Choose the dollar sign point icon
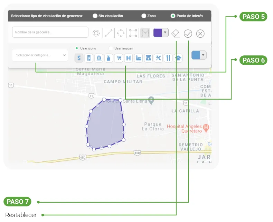The height and width of the screenshot is (222, 273). 79,58
